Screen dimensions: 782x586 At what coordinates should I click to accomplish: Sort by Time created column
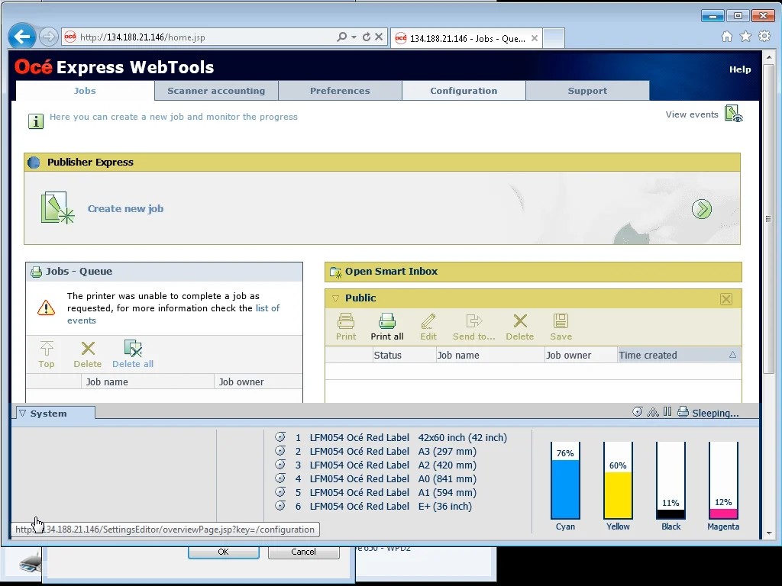pos(678,355)
